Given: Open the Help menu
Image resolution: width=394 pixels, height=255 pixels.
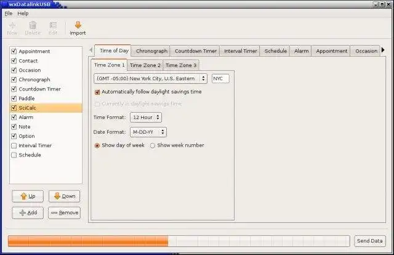Looking at the screenshot, I should tap(23, 14).
